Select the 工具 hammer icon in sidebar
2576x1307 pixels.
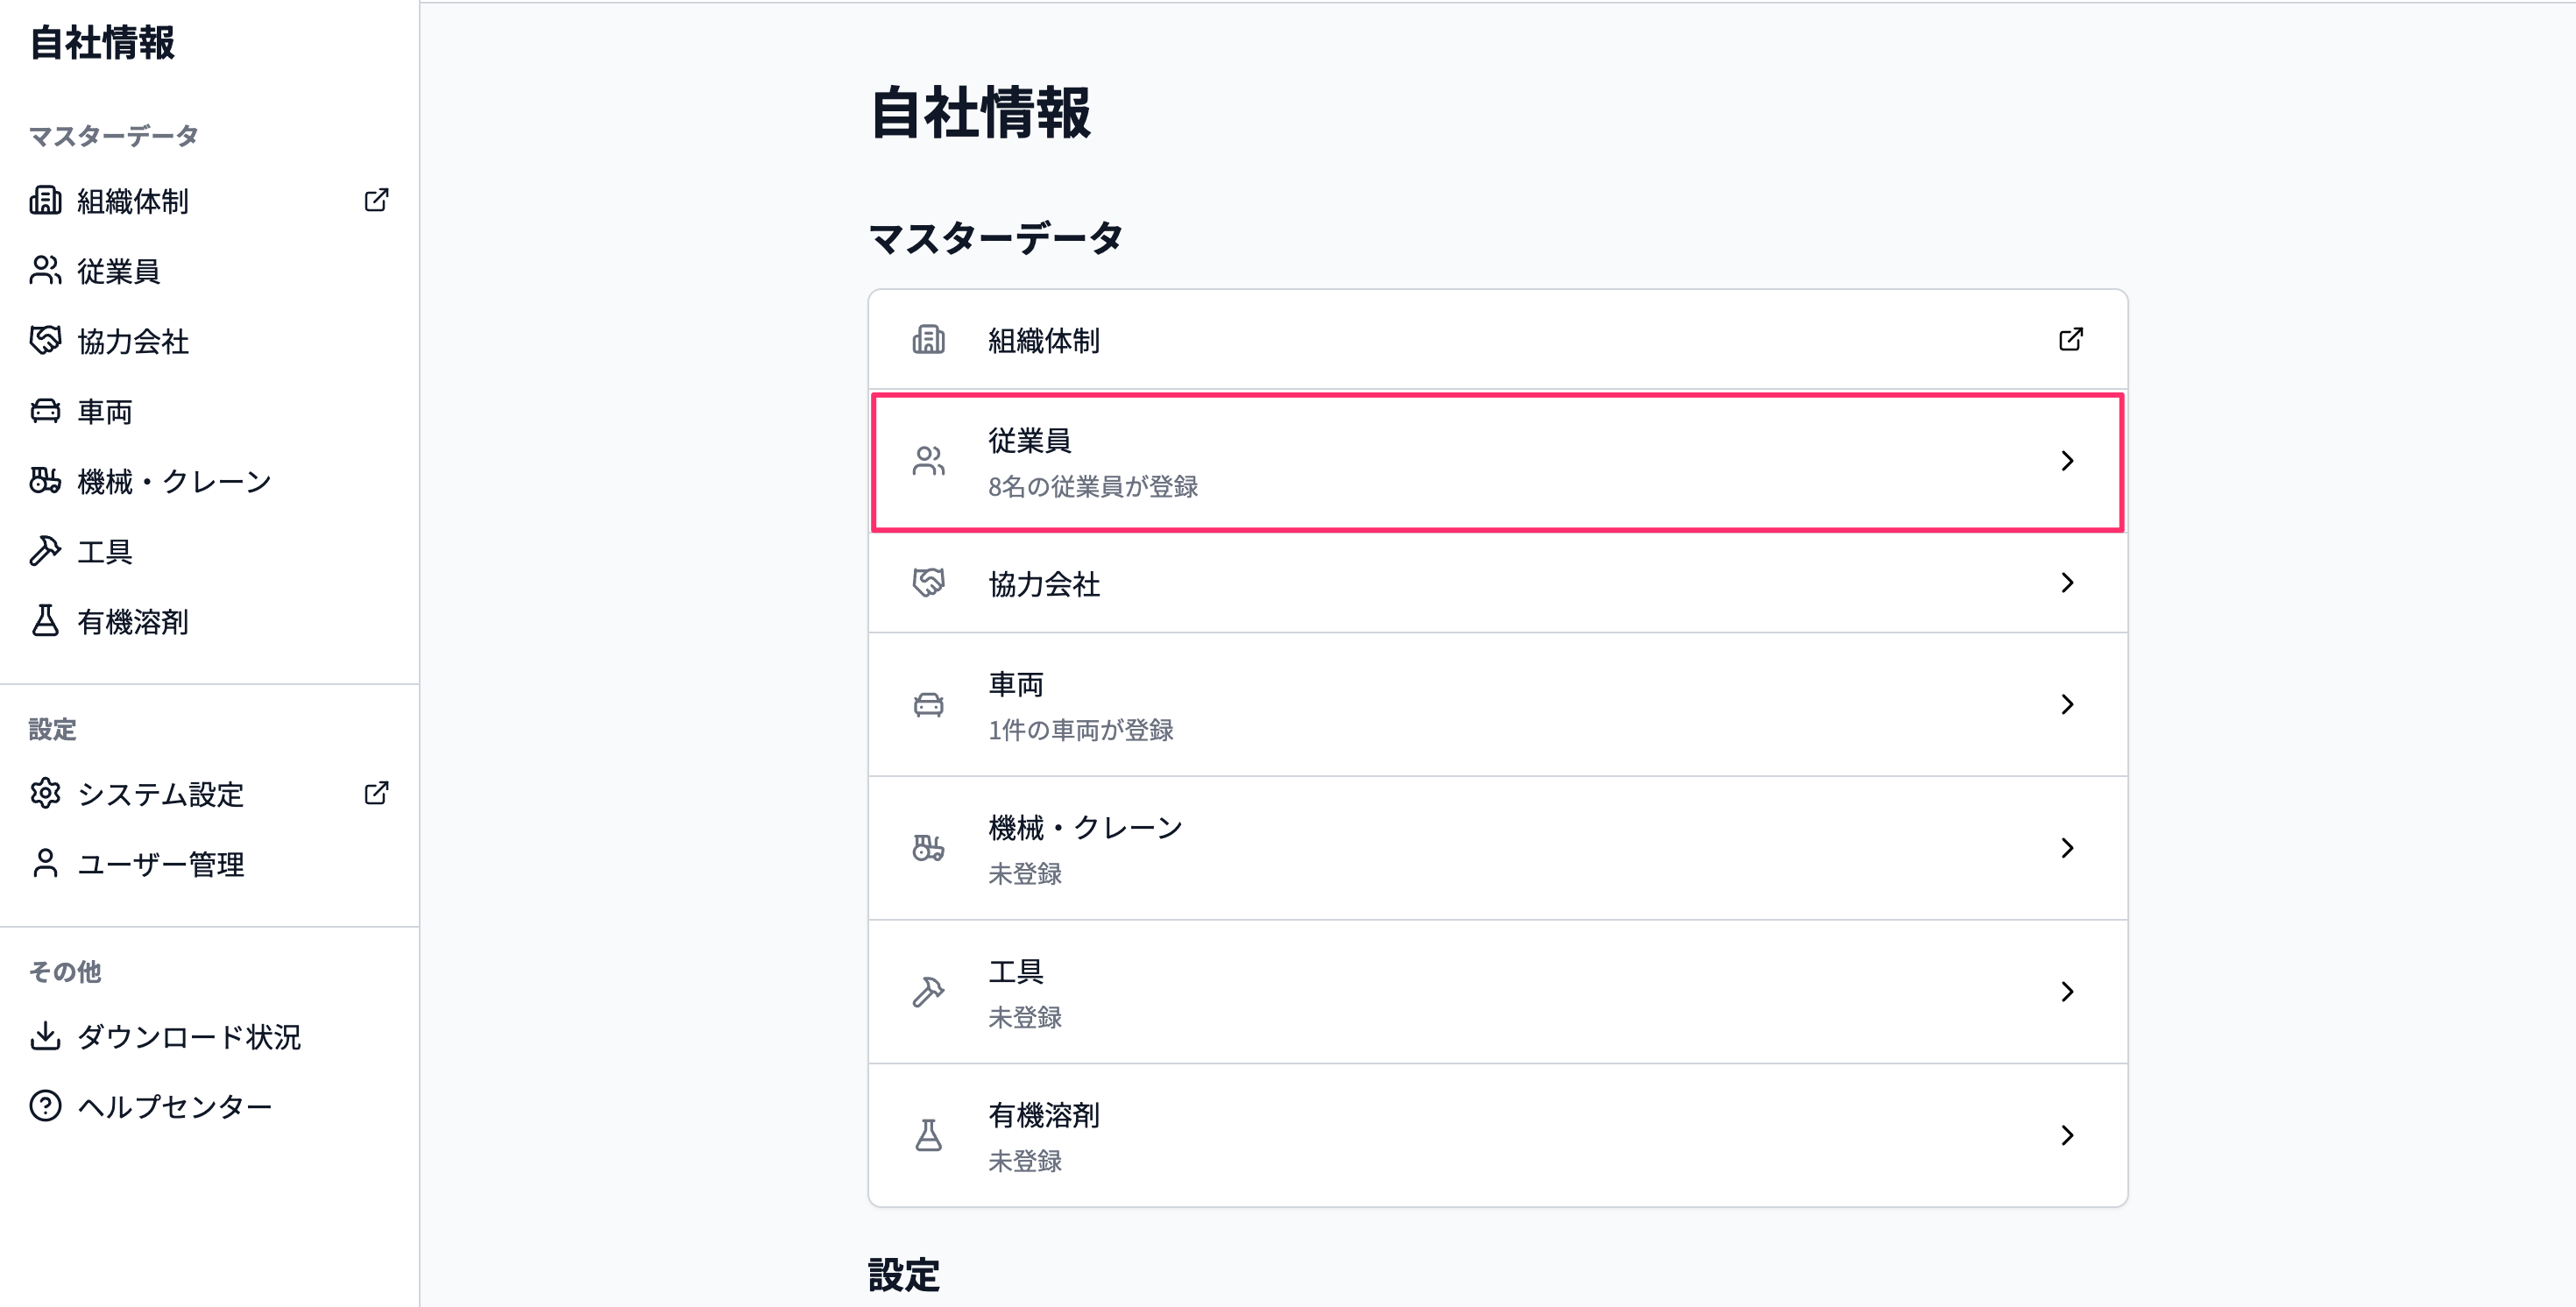45,551
